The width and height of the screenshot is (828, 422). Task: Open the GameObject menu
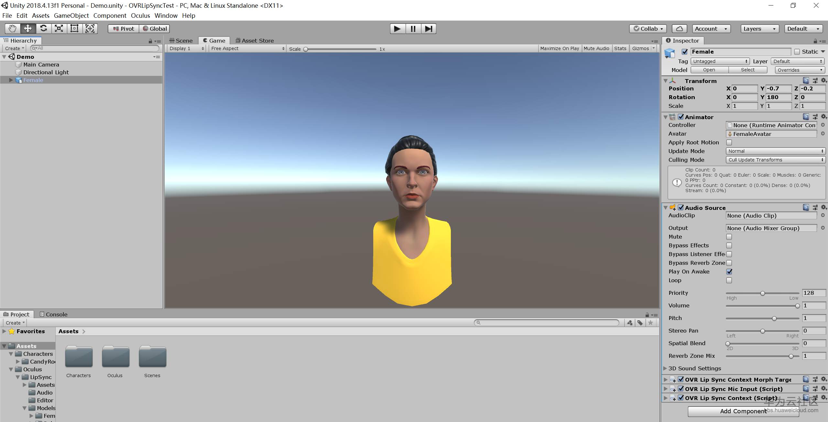[71, 15]
